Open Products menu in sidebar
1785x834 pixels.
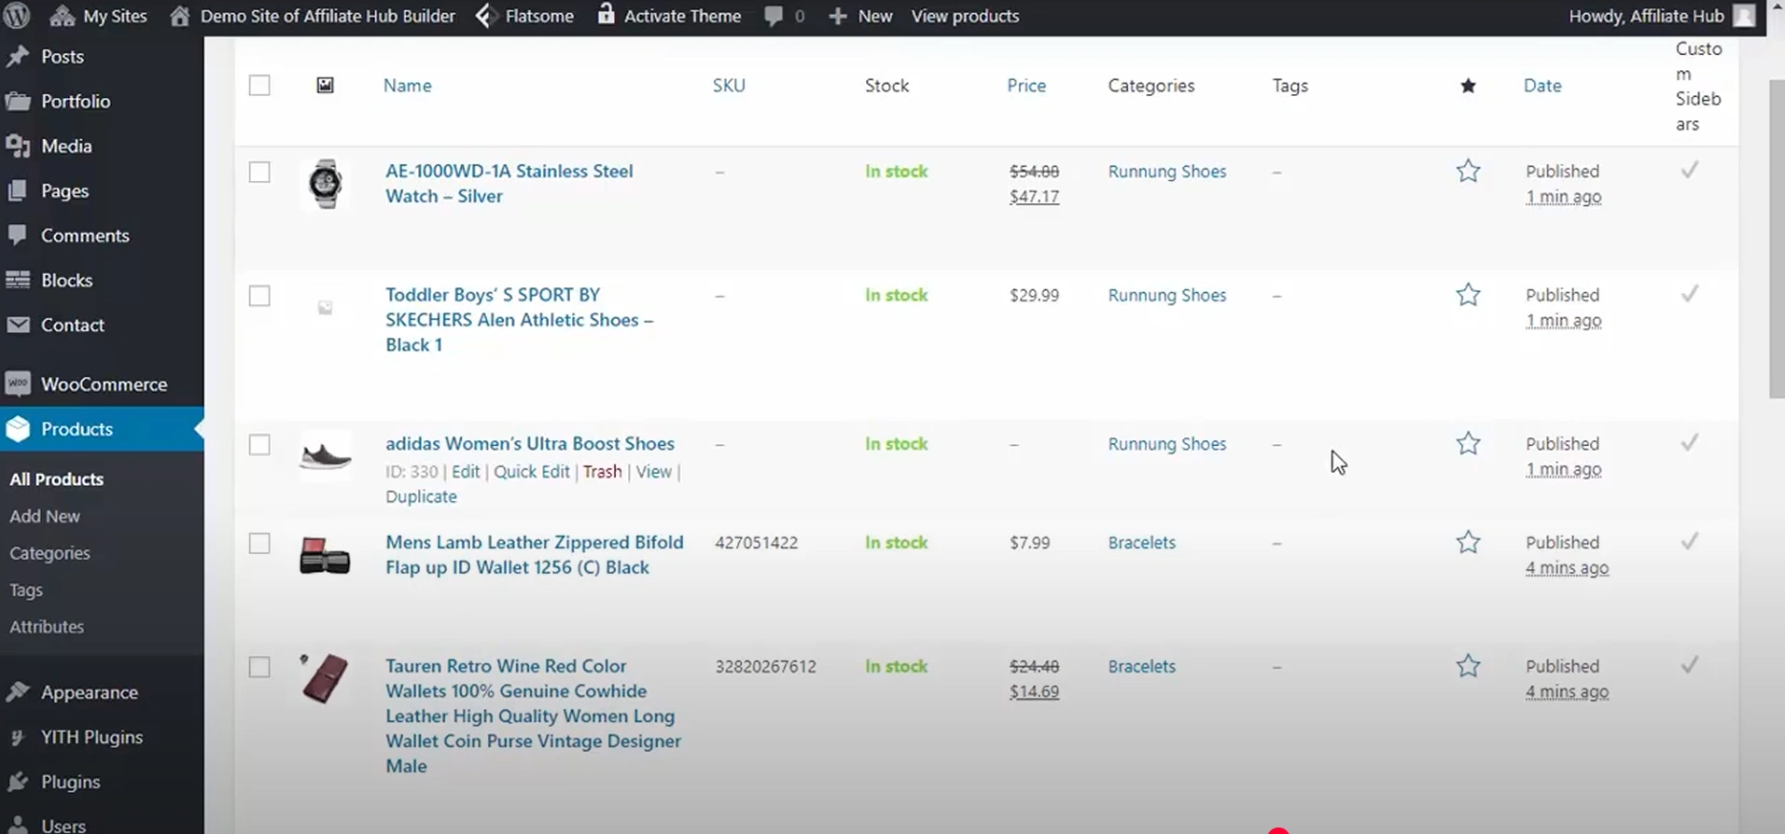102,429
